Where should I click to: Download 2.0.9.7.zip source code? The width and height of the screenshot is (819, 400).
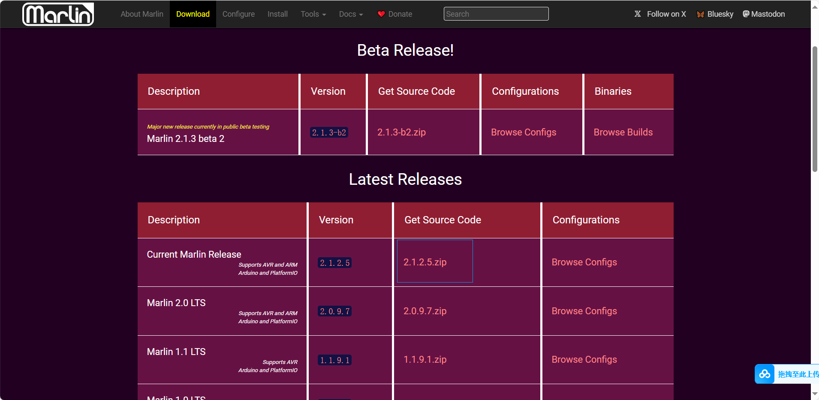[x=425, y=311]
